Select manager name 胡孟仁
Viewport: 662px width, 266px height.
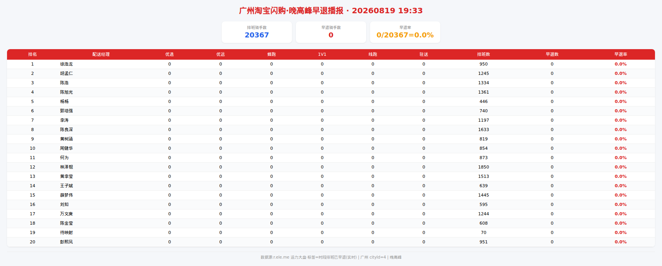pos(66,73)
